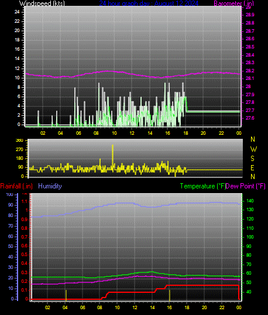Select the 28.2 value on the barometer axis
Viewport: 268px width, 315px height.
(x=250, y=71)
